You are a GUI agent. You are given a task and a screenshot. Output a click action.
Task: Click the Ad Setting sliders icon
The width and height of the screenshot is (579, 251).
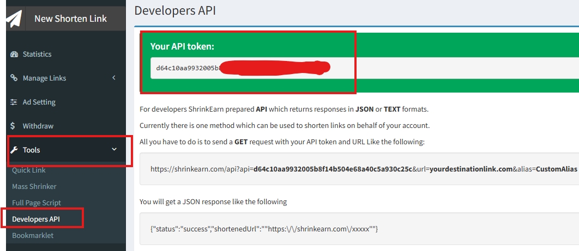coord(14,102)
